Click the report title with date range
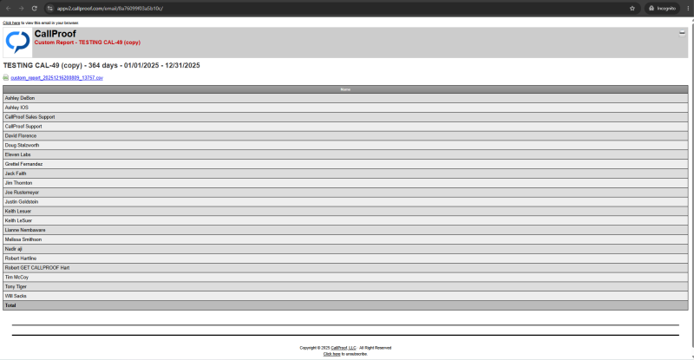694x360 pixels. 101,65
